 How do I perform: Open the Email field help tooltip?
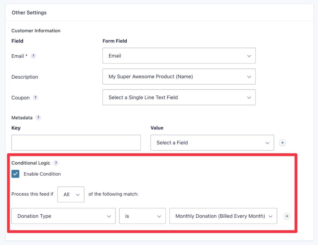(34, 56)
